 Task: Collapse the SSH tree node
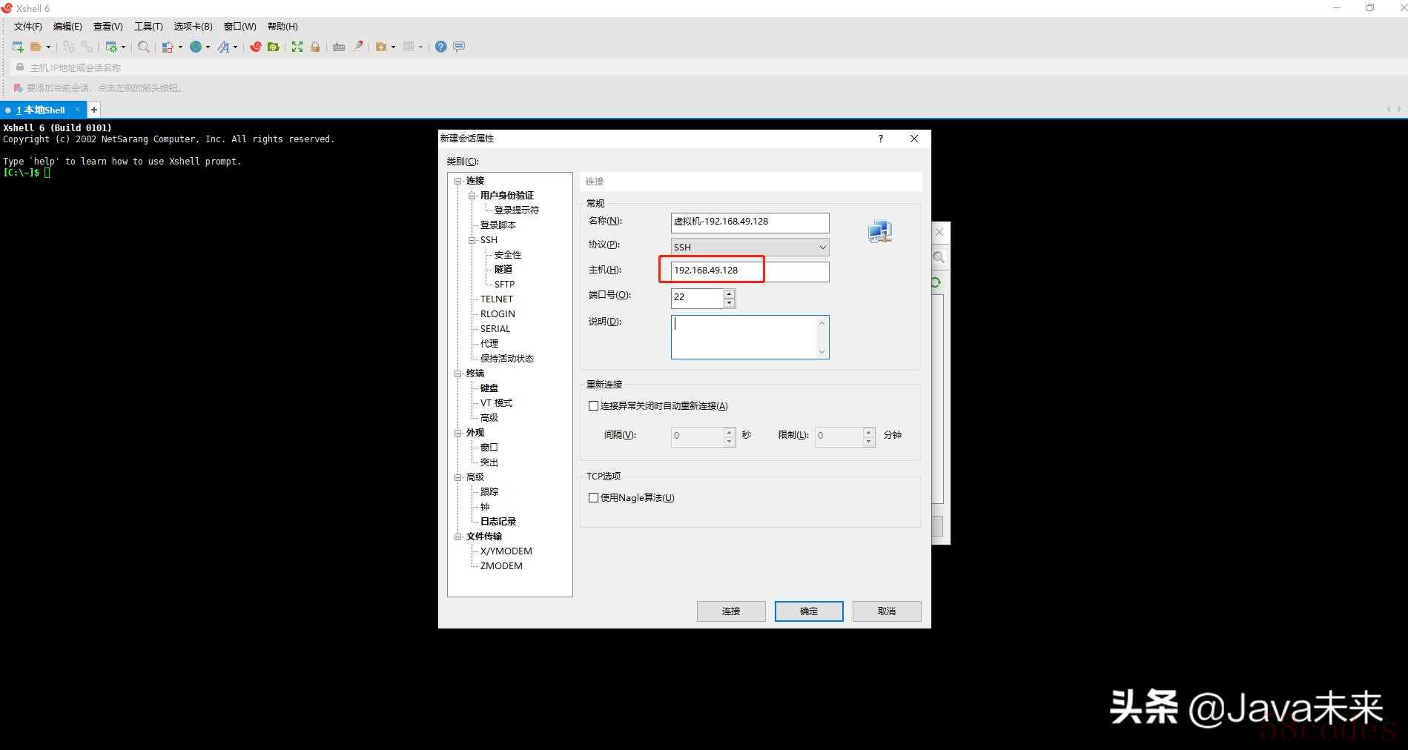tap(472, 240)
